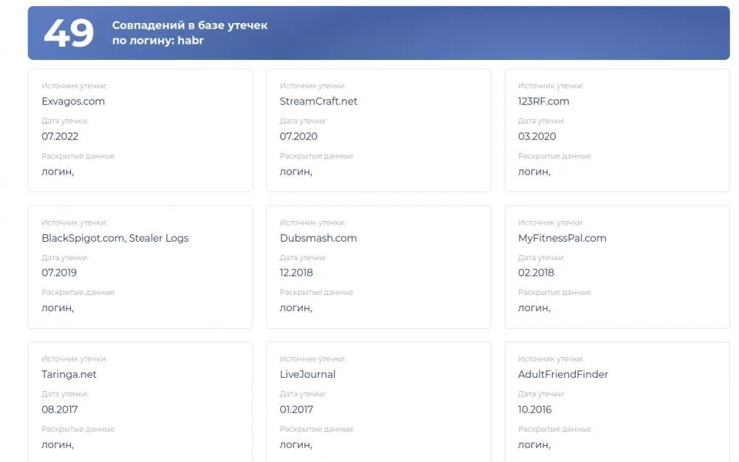The height and width of the screenshot is (462, 739).
Task: Click the StreamCraft.net leak source
Action: [319, 101]
